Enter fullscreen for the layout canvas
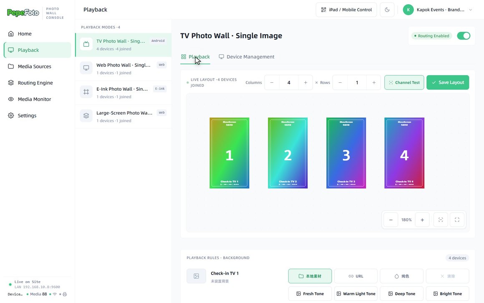 [x=457, y=220]
